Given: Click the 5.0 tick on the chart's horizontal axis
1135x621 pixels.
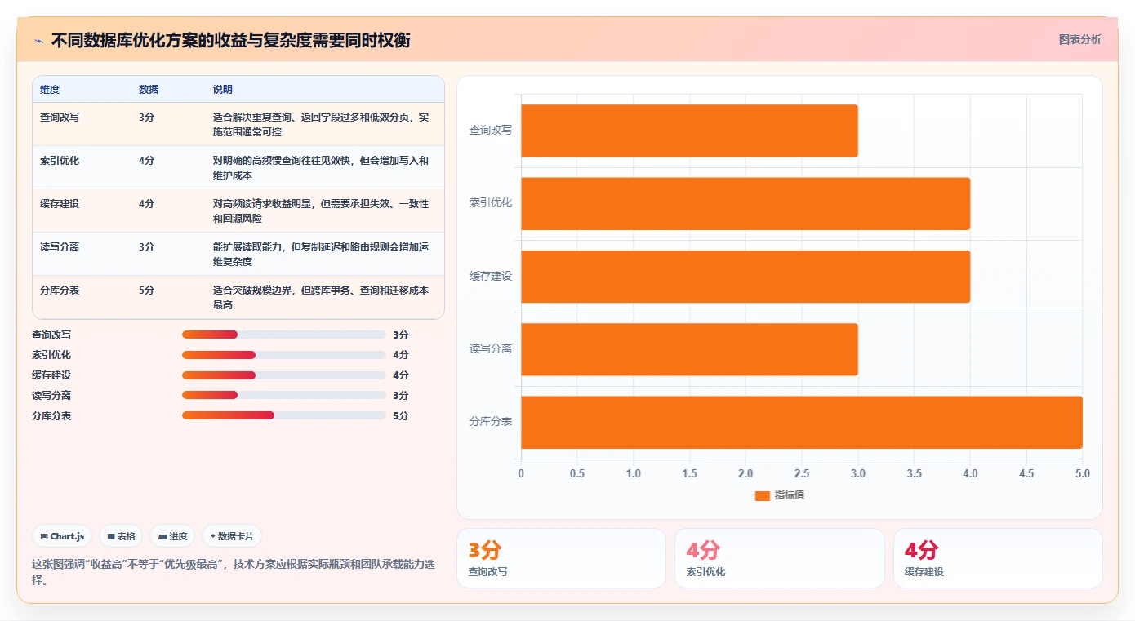Looking at the screenshot, I should (x=1082, y=473).
